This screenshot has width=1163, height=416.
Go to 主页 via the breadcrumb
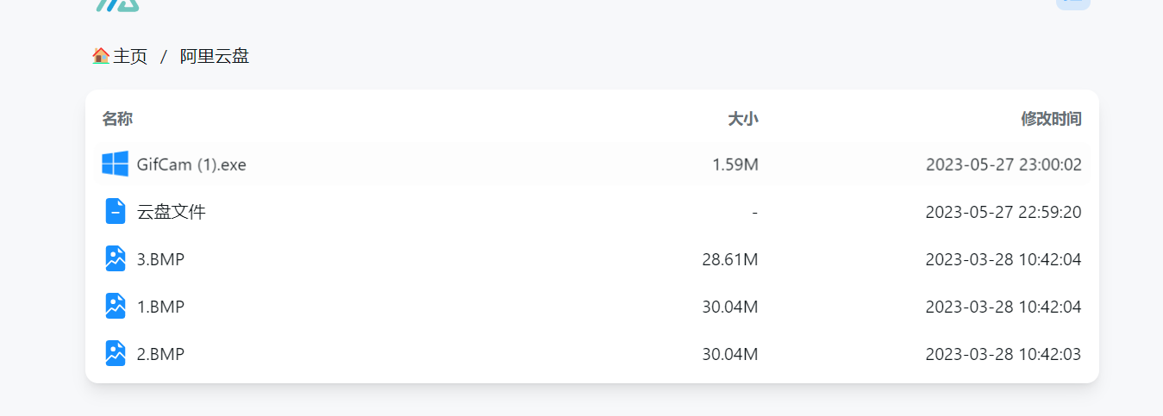tap(130, 57)
